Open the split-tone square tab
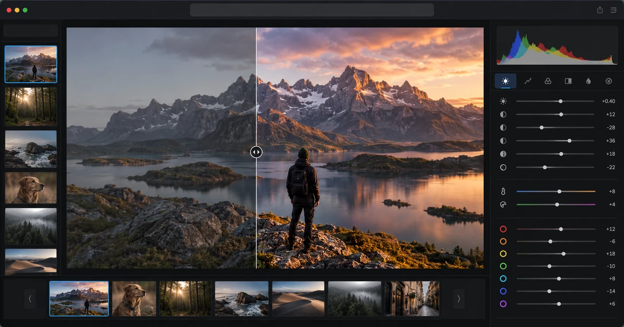The width and height of the screenshot is (624, 327). 568,81
